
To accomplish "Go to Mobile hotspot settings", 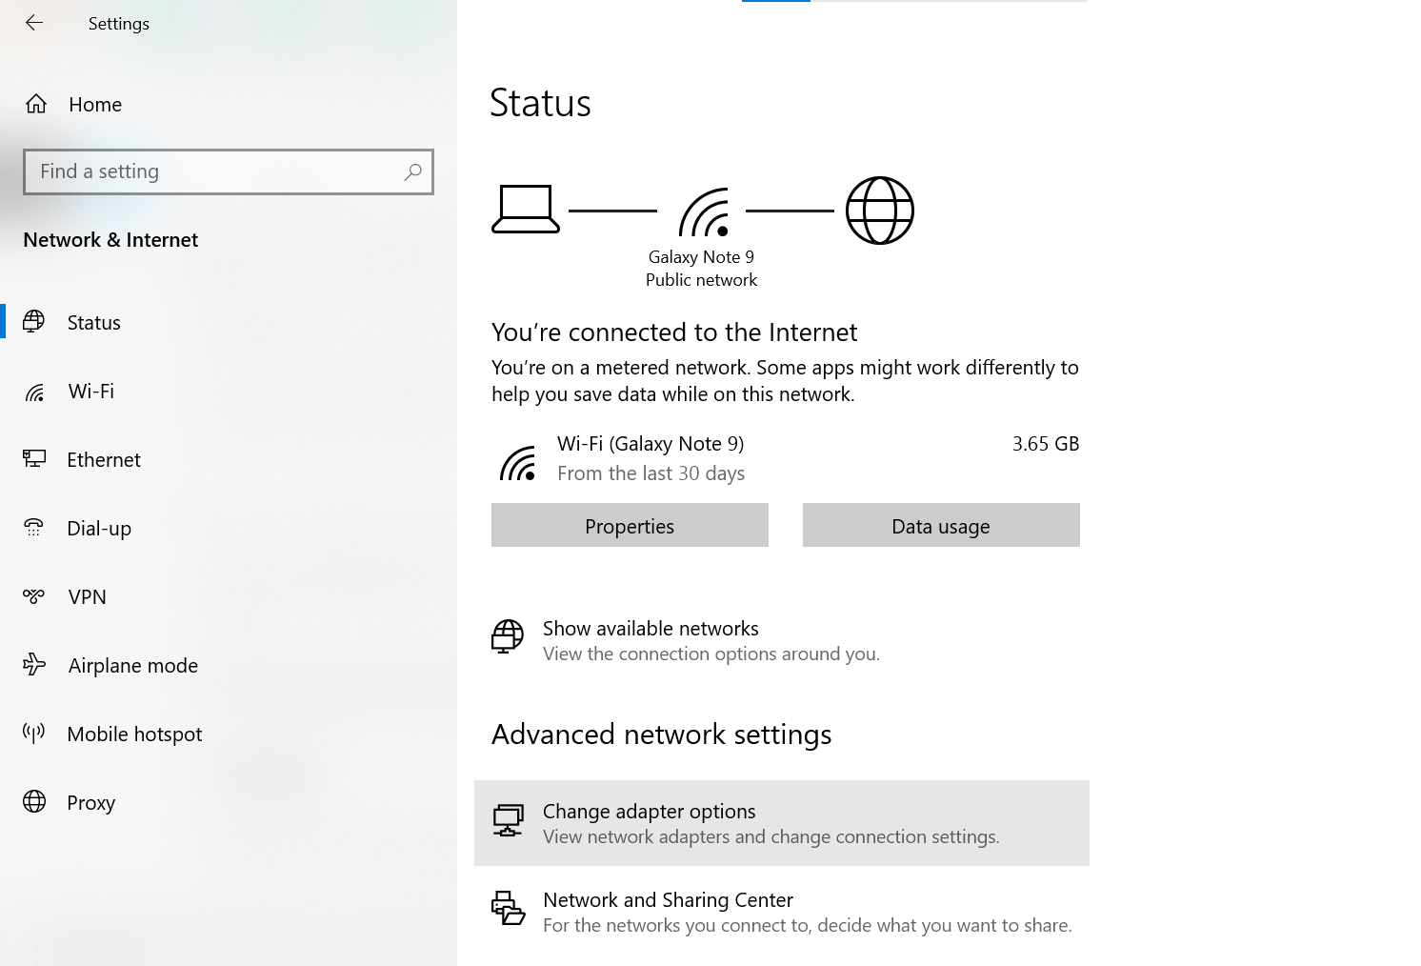I will [x=134, y=735].
